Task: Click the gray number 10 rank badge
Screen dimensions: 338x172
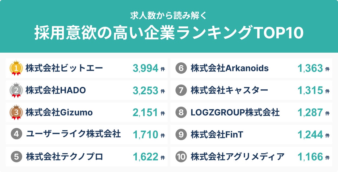Action: pos(181,157)
